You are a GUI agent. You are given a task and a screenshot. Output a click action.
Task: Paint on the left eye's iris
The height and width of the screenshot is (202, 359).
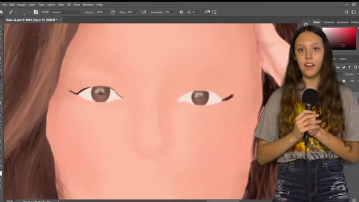click(101, 94)
